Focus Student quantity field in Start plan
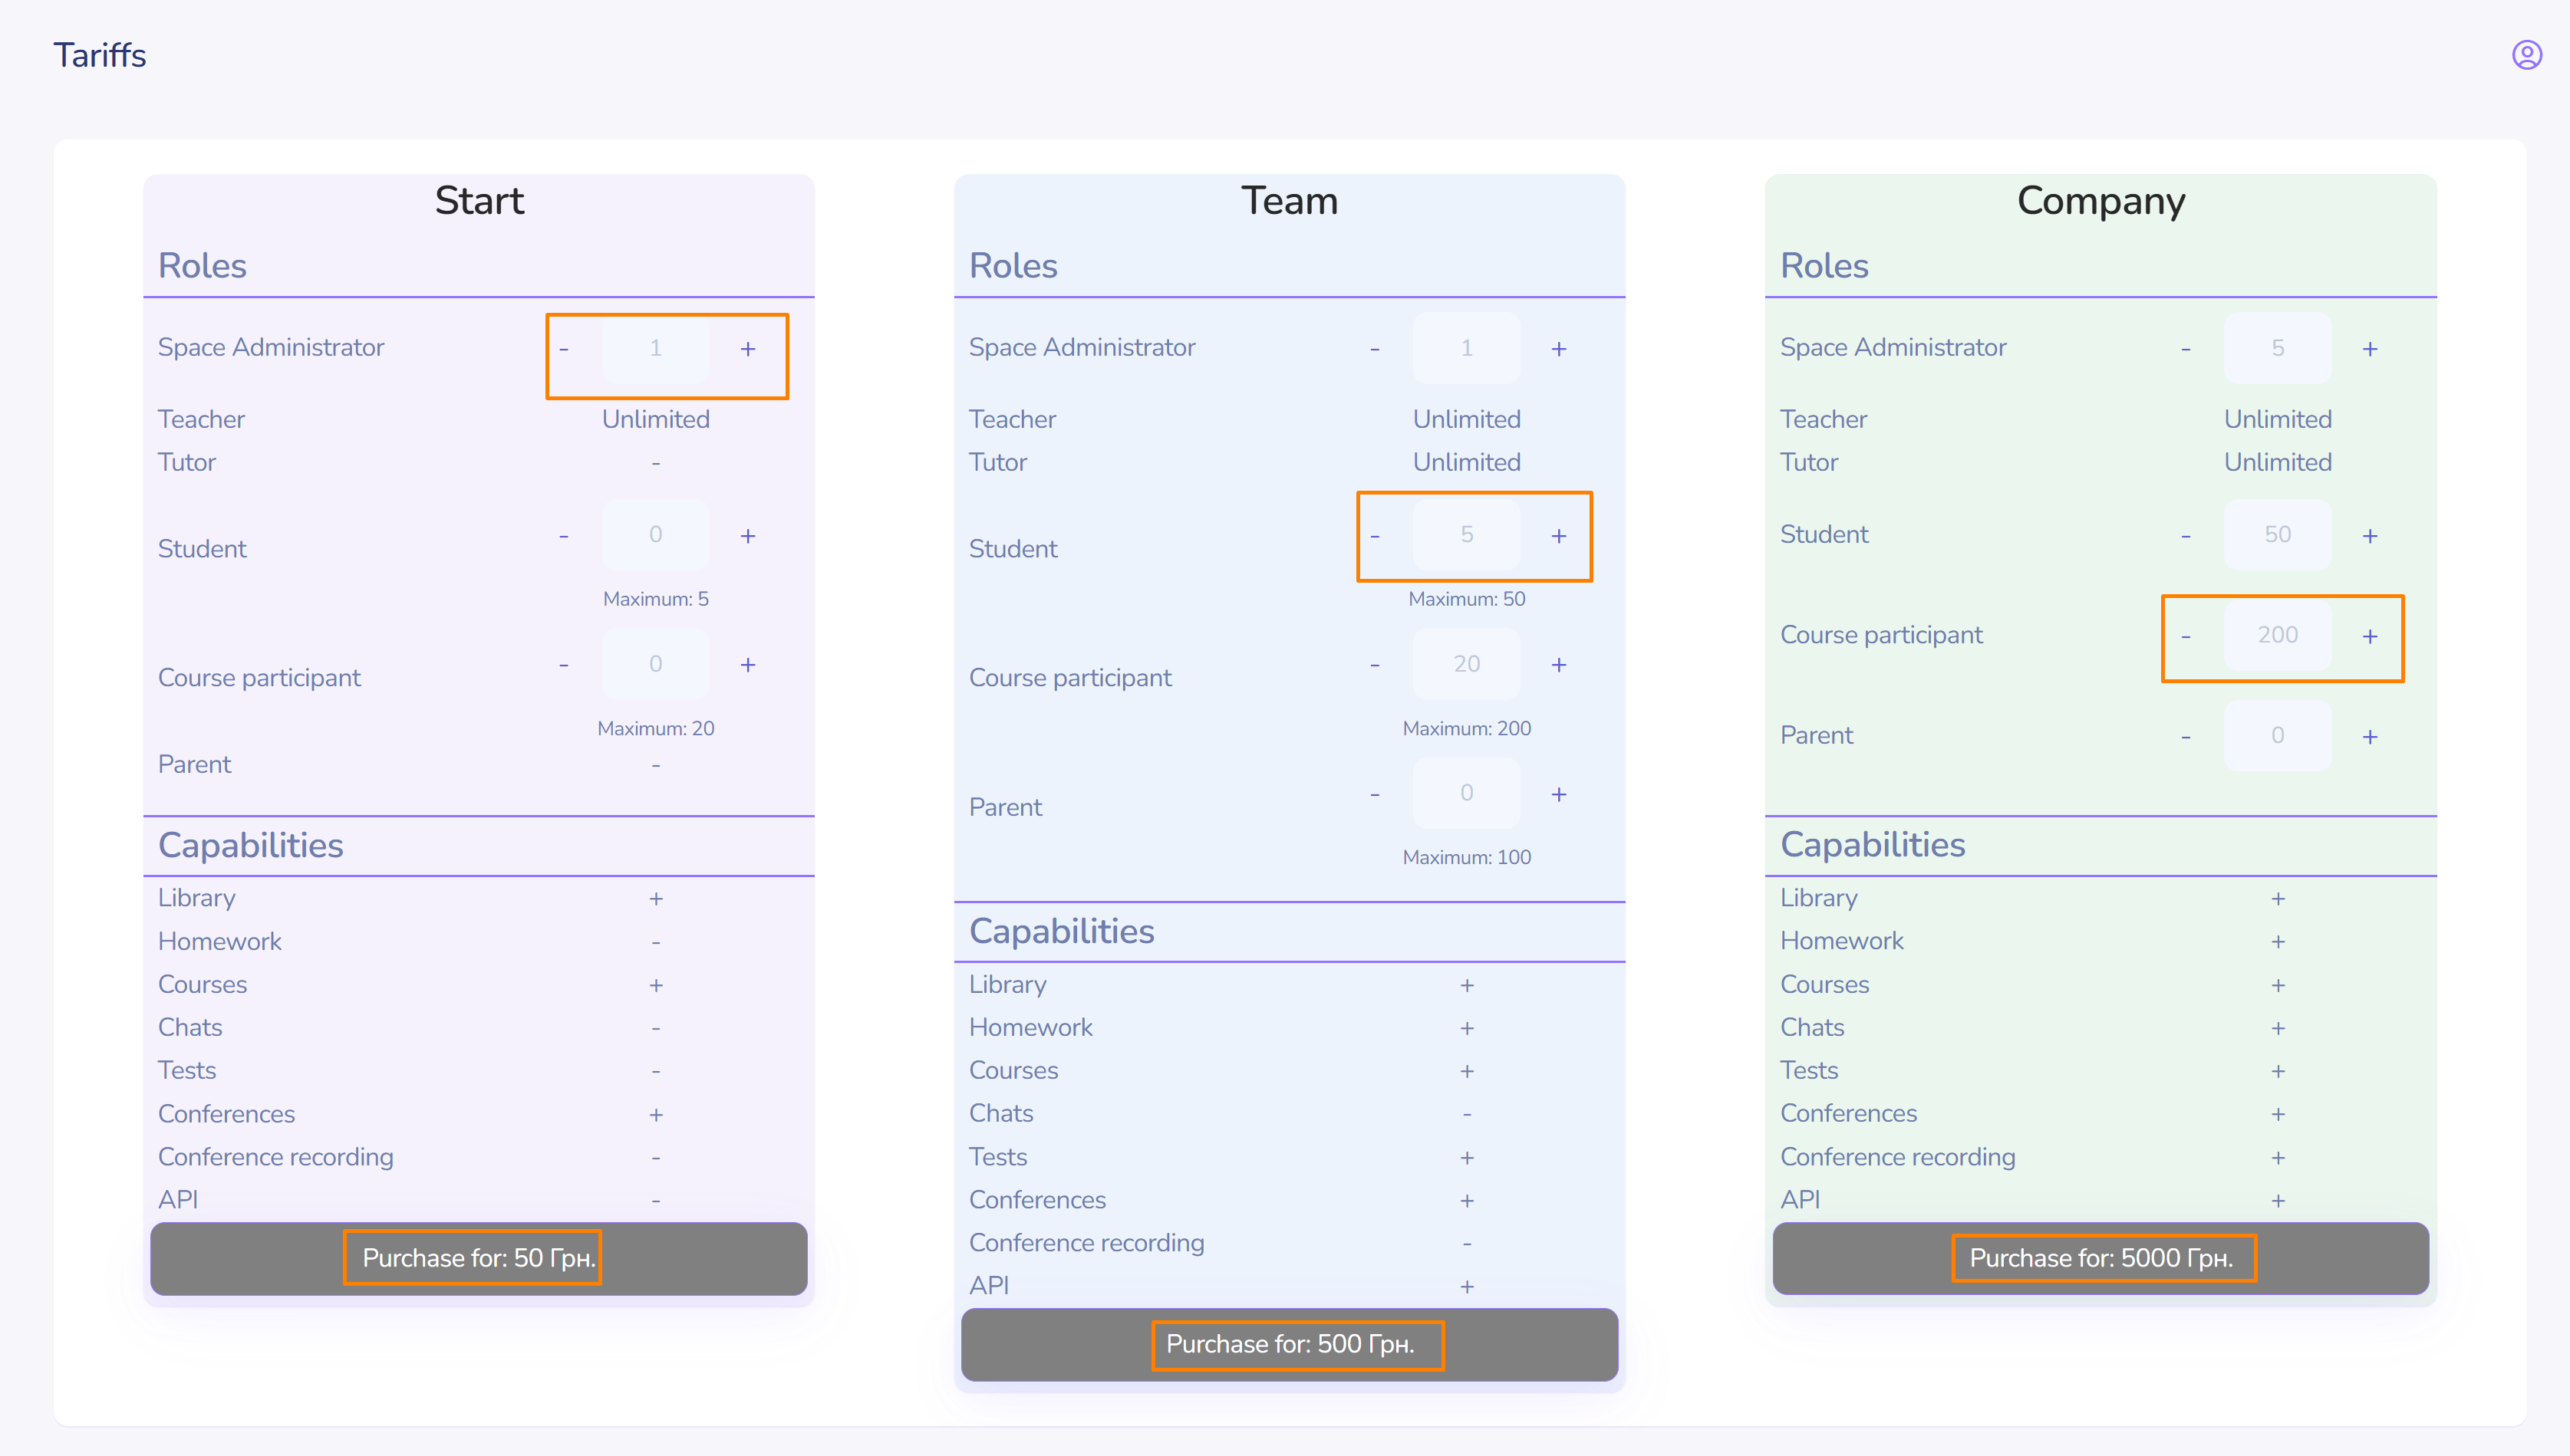The image size is (2570, 1456). tap(655, 535)
